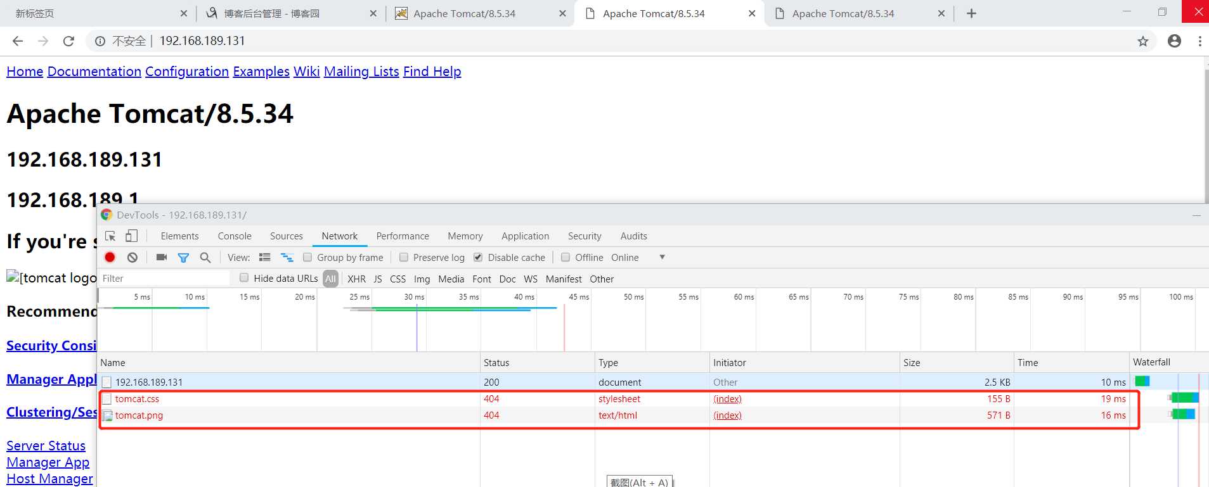
Task: Open the Chrome three-dot menu
Action: click(x=1199, y=41)
